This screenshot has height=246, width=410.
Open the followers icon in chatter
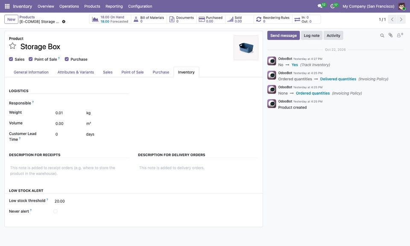click(x=399, y=35)
